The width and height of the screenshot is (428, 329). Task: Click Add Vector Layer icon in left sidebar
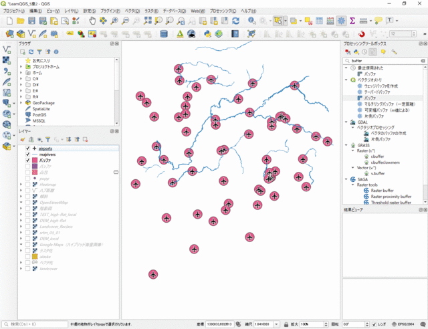pos(7,49)
